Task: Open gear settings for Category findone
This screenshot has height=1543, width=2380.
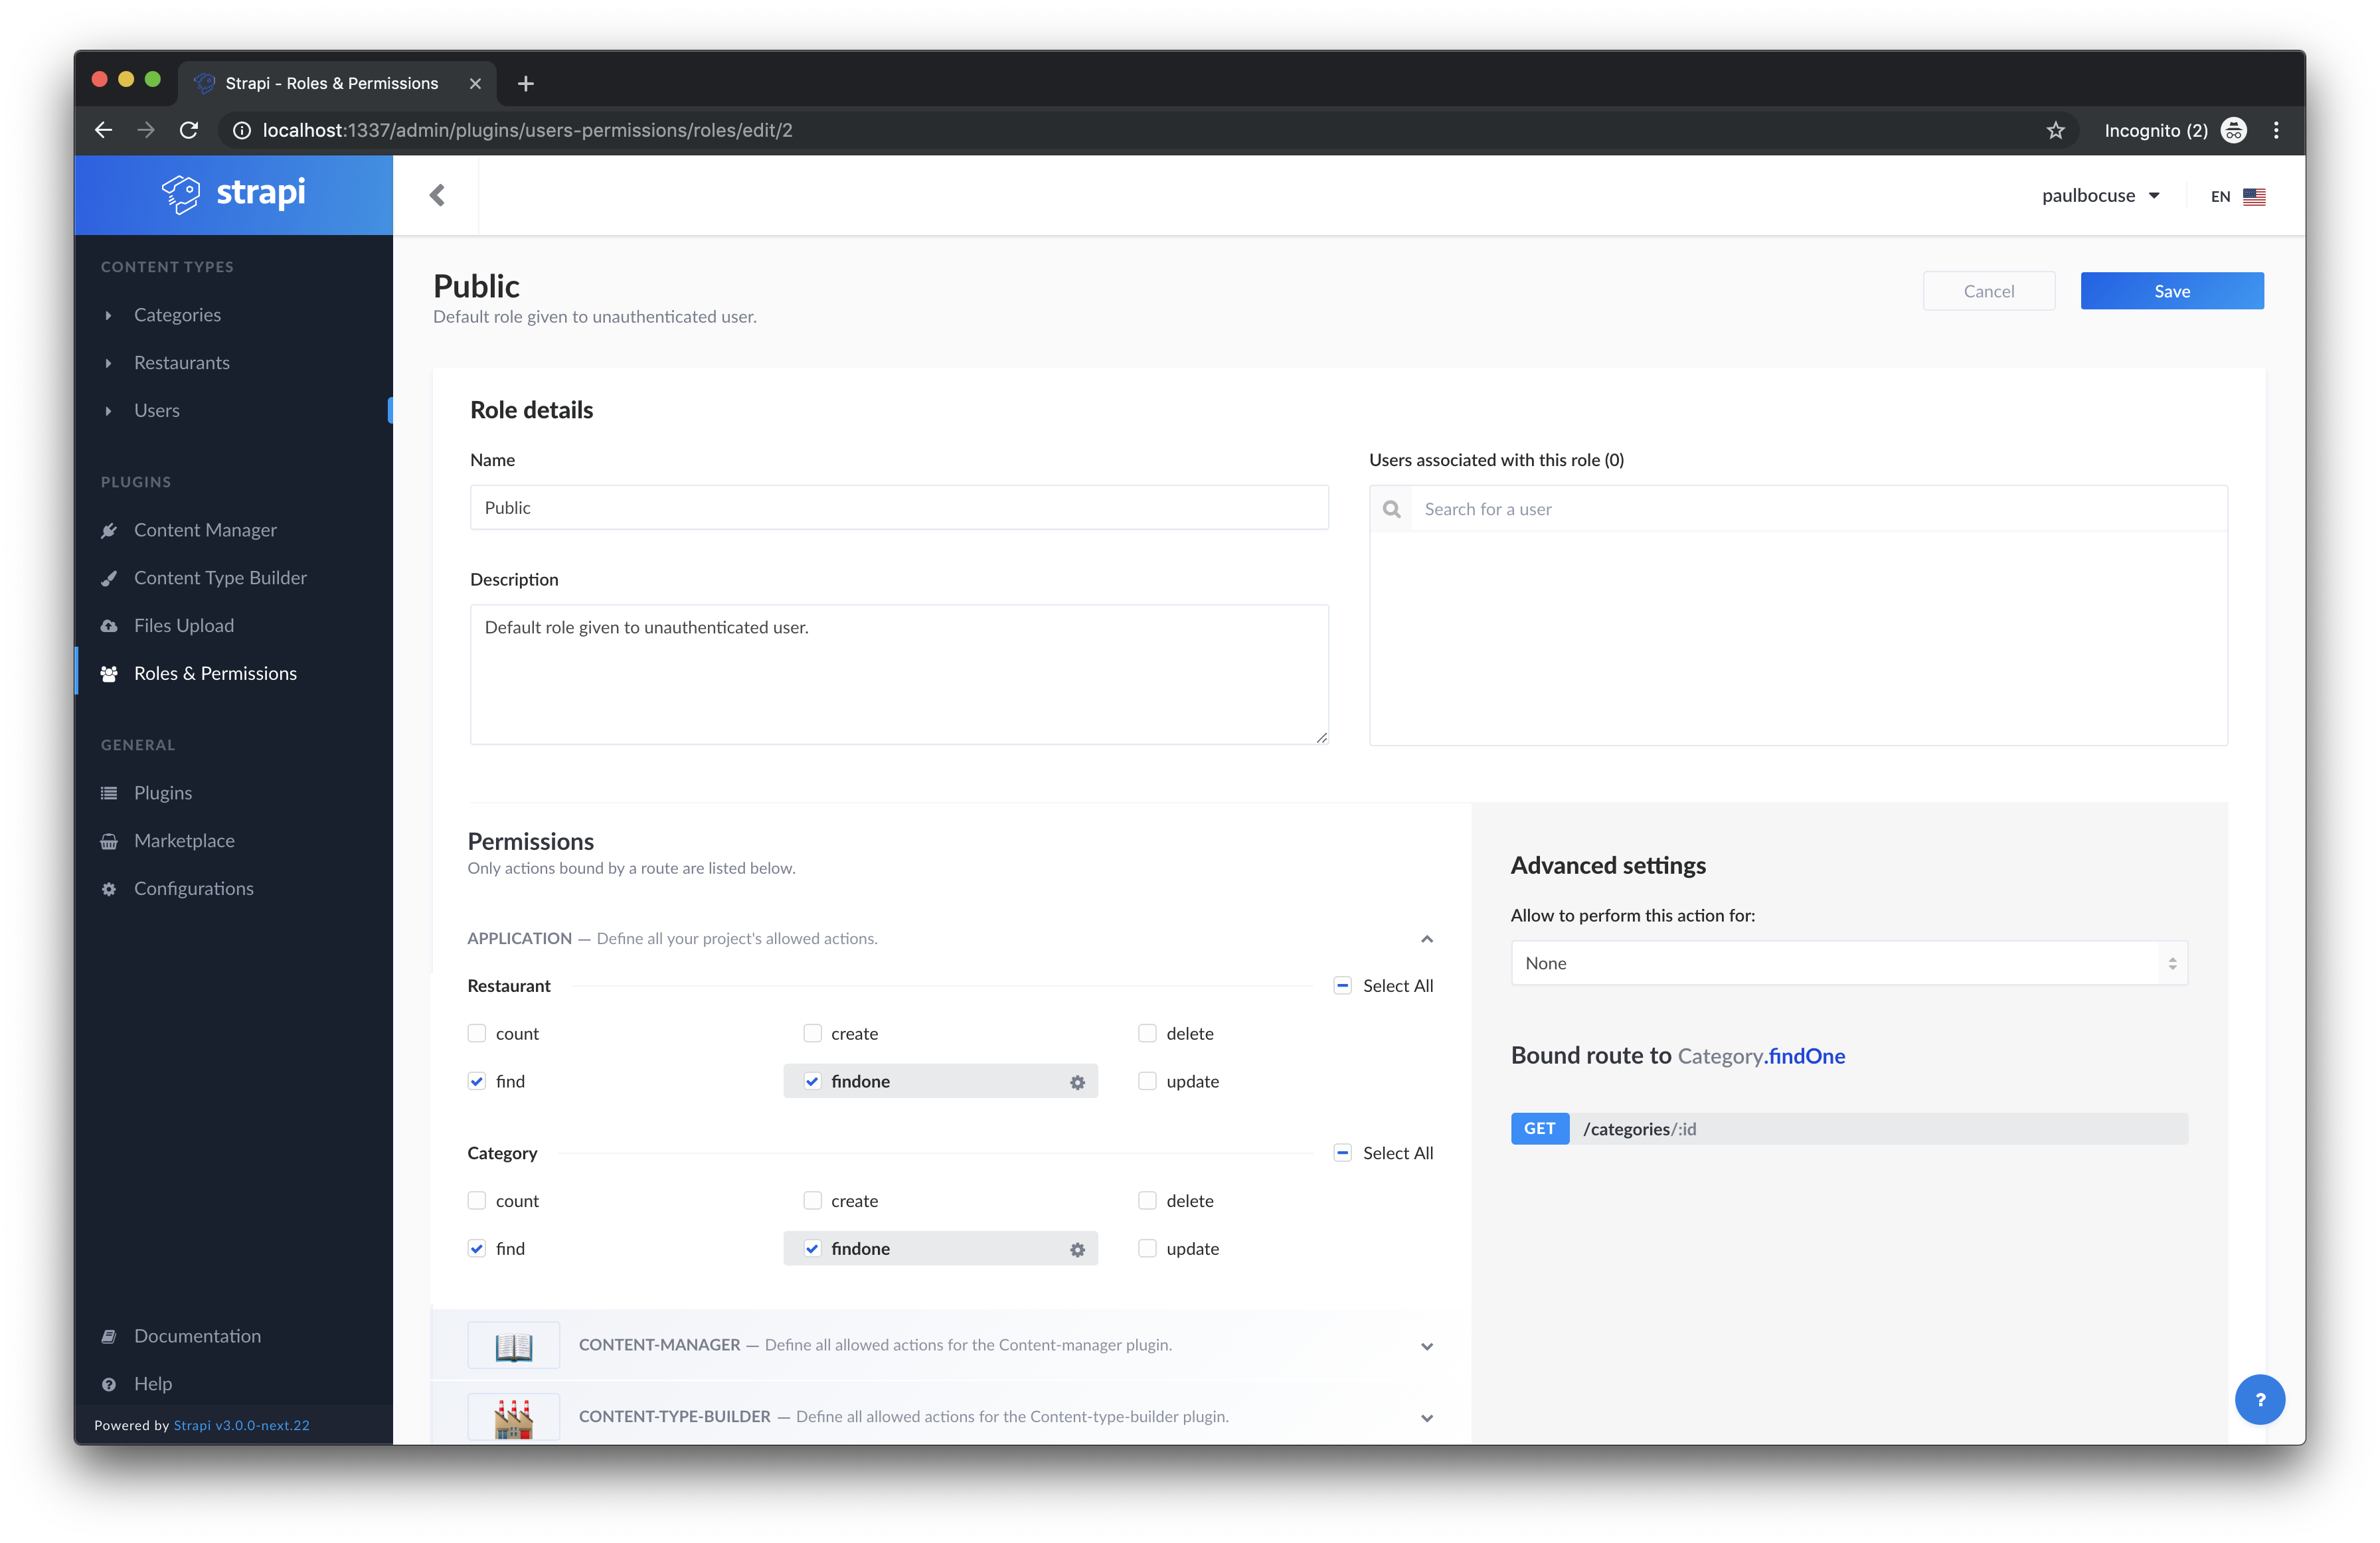Action: tap(1077, 1249)
